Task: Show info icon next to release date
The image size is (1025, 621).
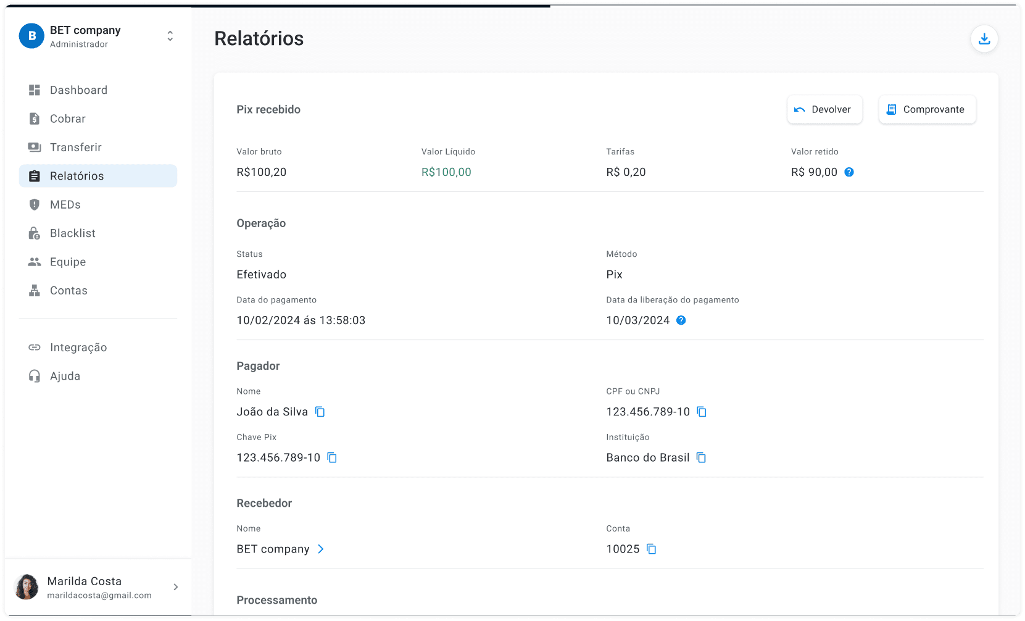Action: click(681, 320)
